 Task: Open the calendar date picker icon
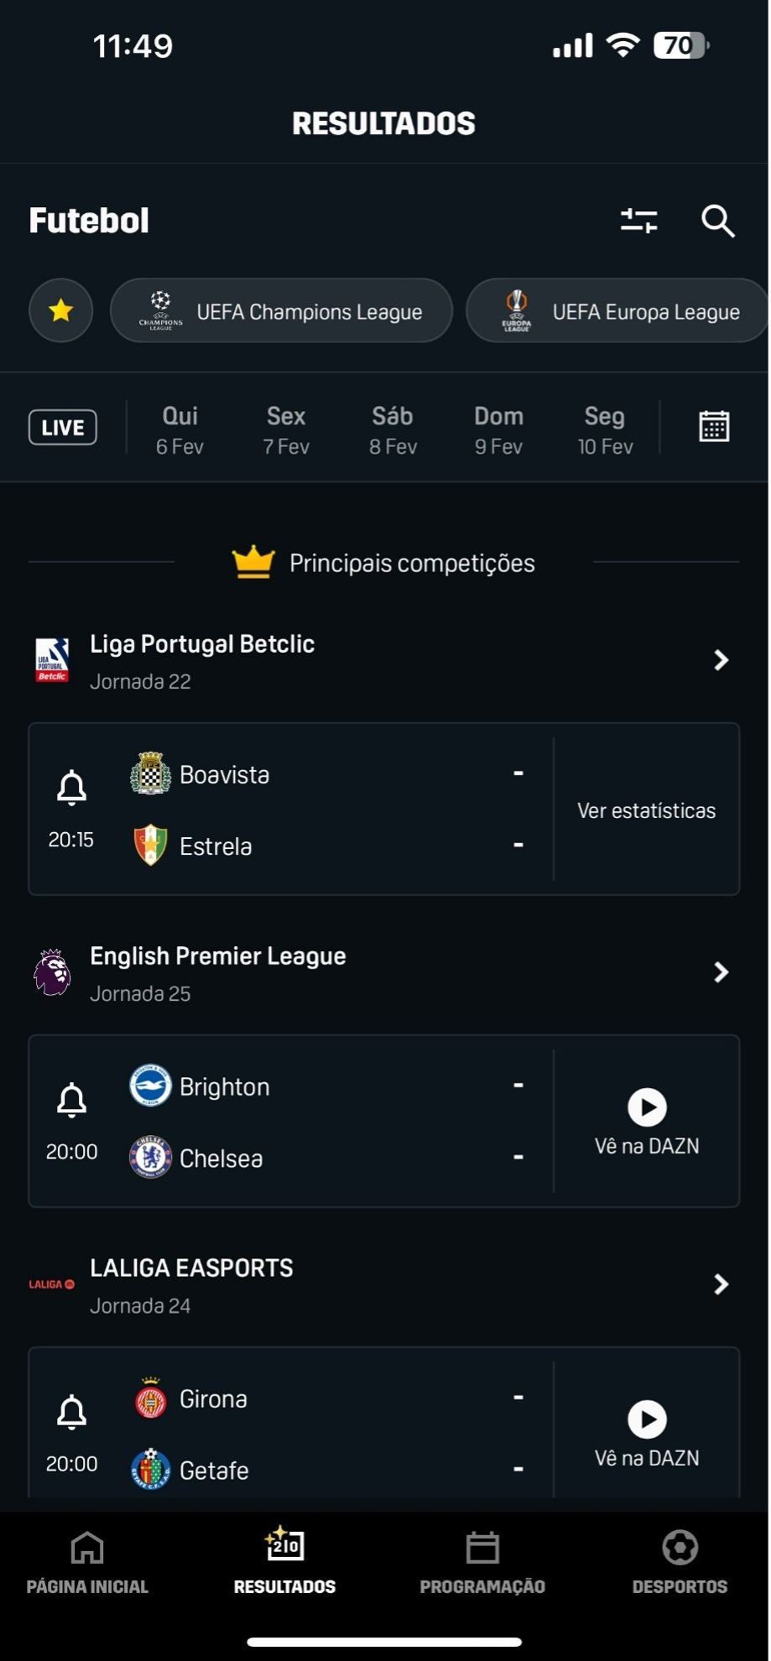point(714,426)
